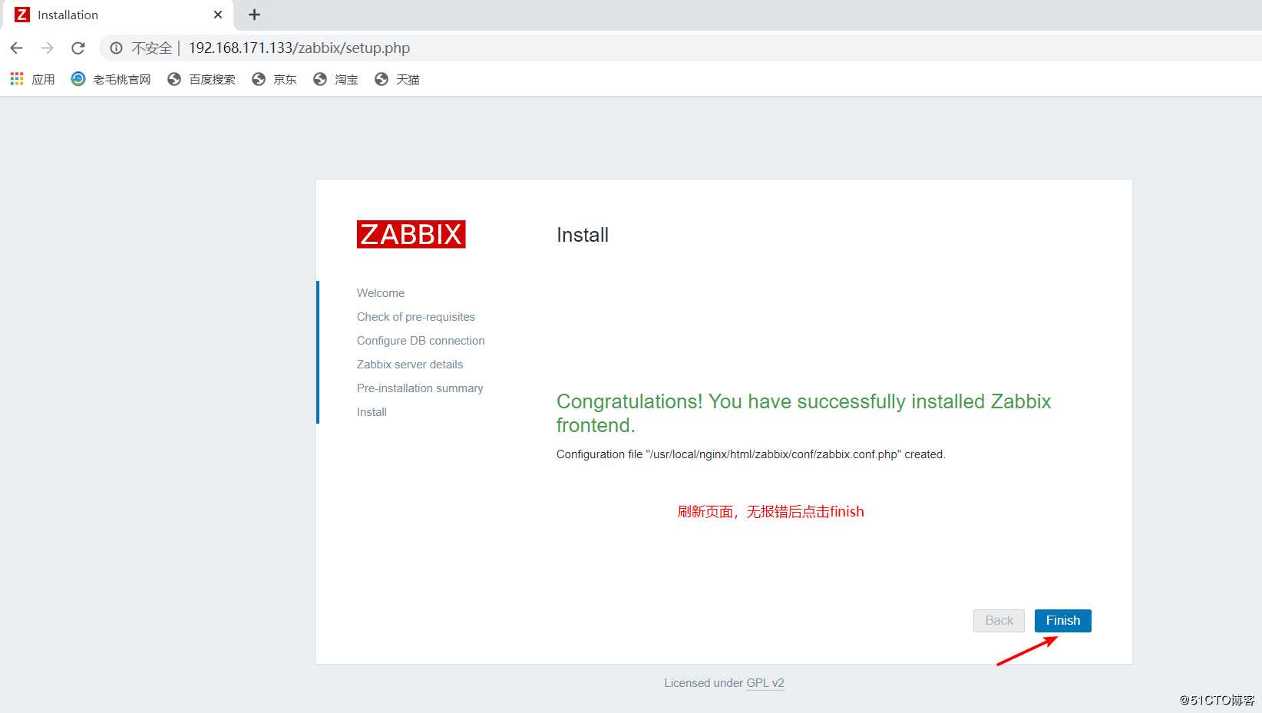Click the Licensed under footer text
Image resolution: width=1262 pixels, height=713 pixels.
[703, 683]
